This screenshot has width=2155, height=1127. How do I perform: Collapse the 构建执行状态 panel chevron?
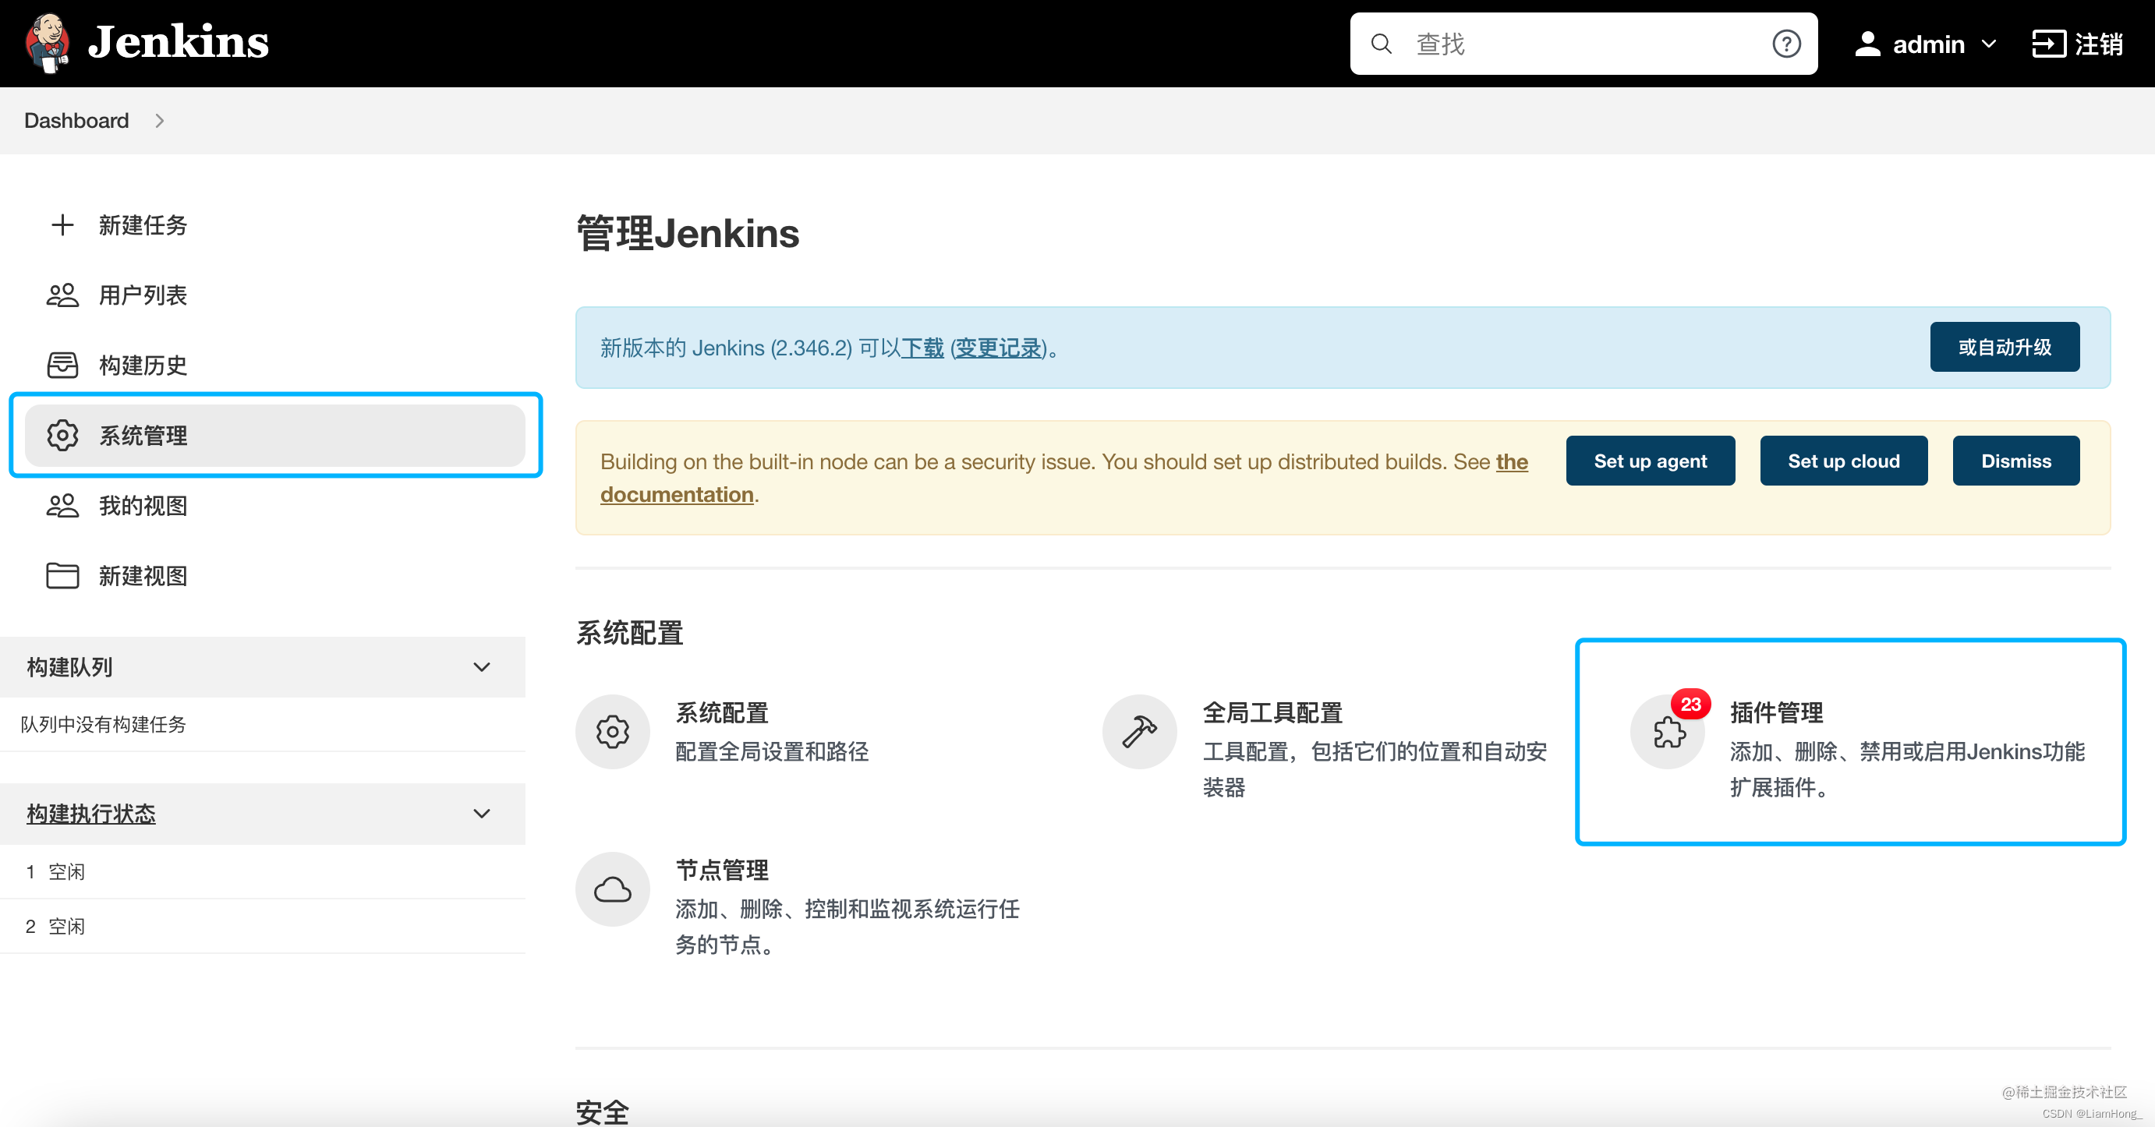[x=482, y=814]
